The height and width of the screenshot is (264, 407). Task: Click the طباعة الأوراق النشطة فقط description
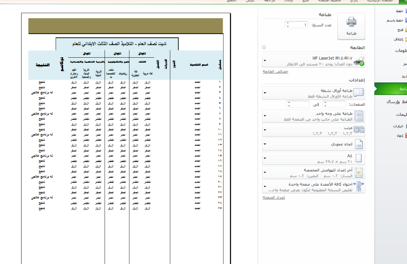click(x=330, y=96)
